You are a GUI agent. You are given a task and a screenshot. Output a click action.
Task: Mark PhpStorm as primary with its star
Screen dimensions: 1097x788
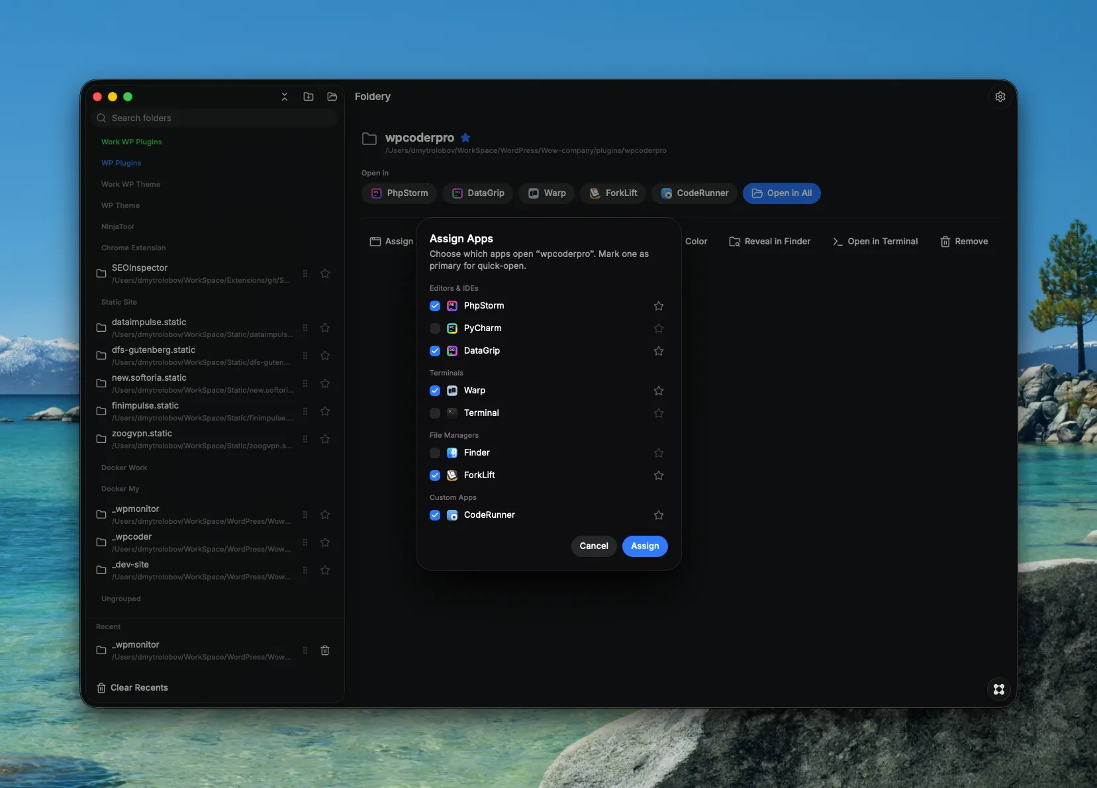[659, 306]
